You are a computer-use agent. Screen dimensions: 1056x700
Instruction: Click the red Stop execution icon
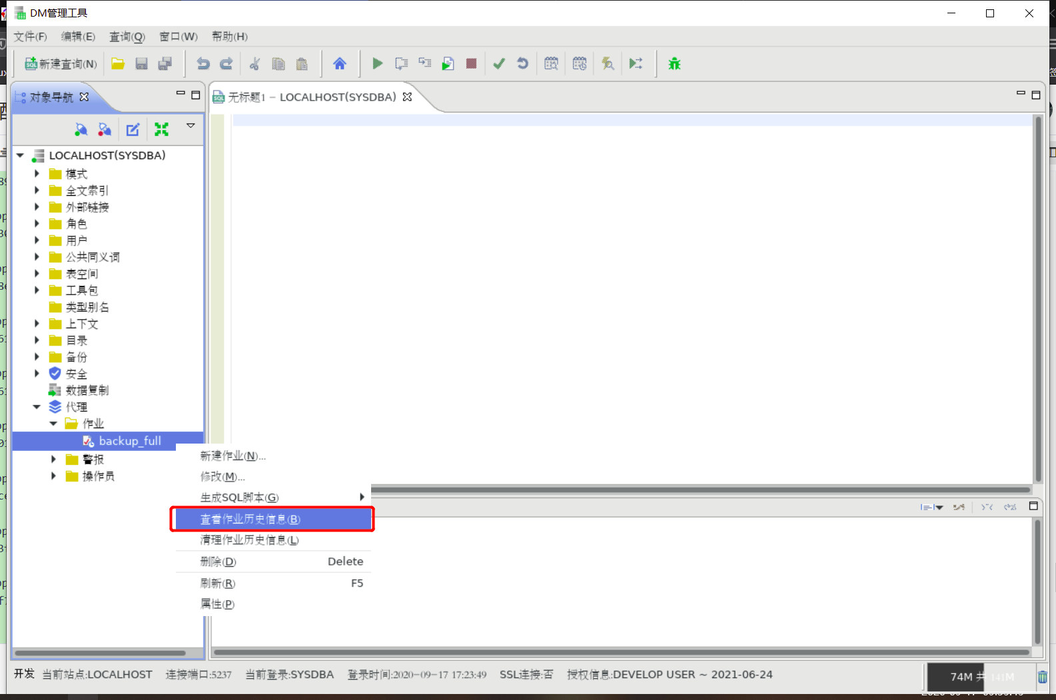pos(471,64)
